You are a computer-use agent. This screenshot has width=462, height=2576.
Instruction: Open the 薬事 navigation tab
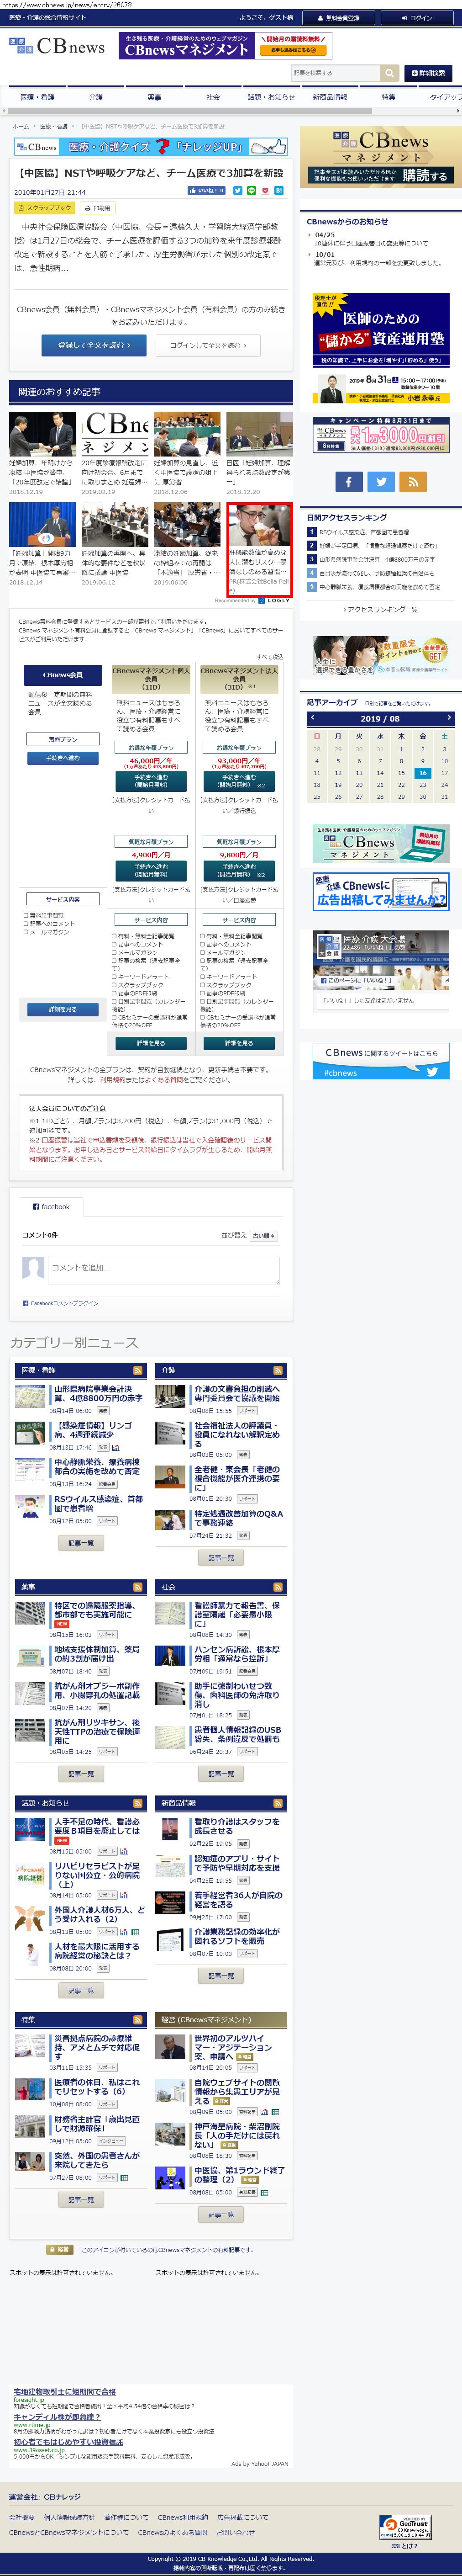[154, 97]
